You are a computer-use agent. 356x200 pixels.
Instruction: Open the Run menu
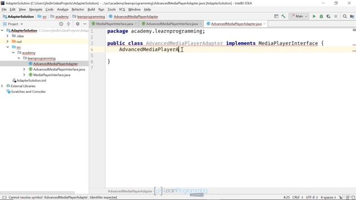pyautogui.click(x=101, y=9)
